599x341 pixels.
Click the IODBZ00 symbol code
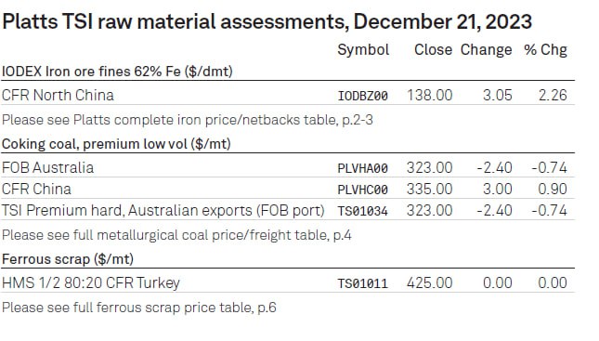point(362,96)
